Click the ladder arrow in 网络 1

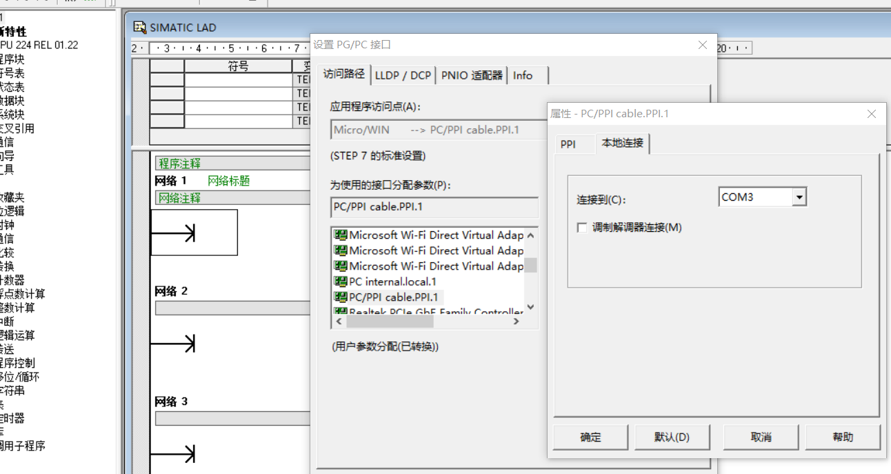click(x=173, y=233)
